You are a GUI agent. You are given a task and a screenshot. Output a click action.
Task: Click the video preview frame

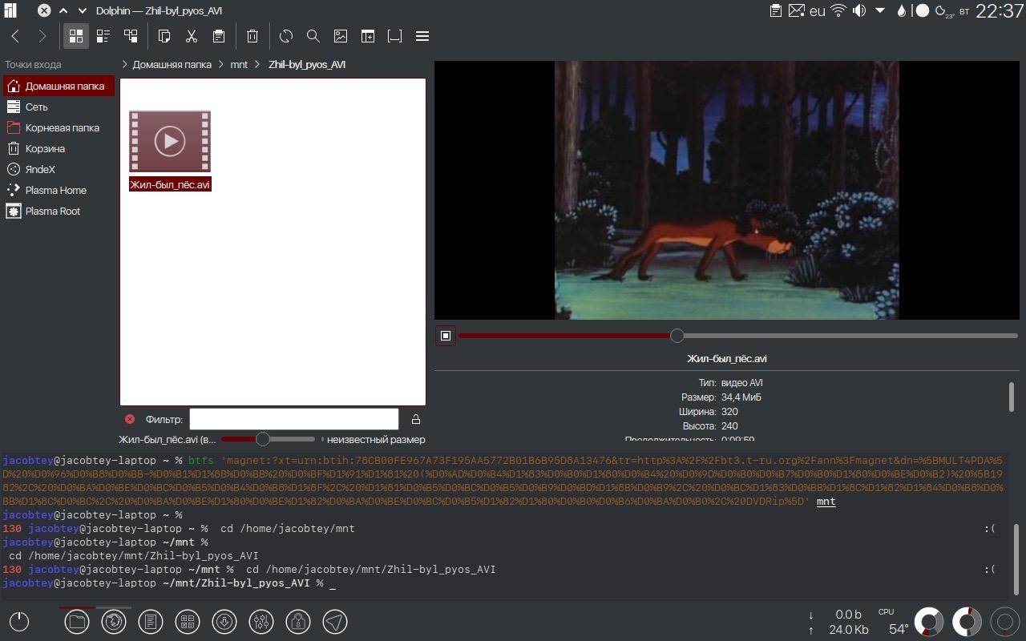pyautogui.click(x=727, y=191)
